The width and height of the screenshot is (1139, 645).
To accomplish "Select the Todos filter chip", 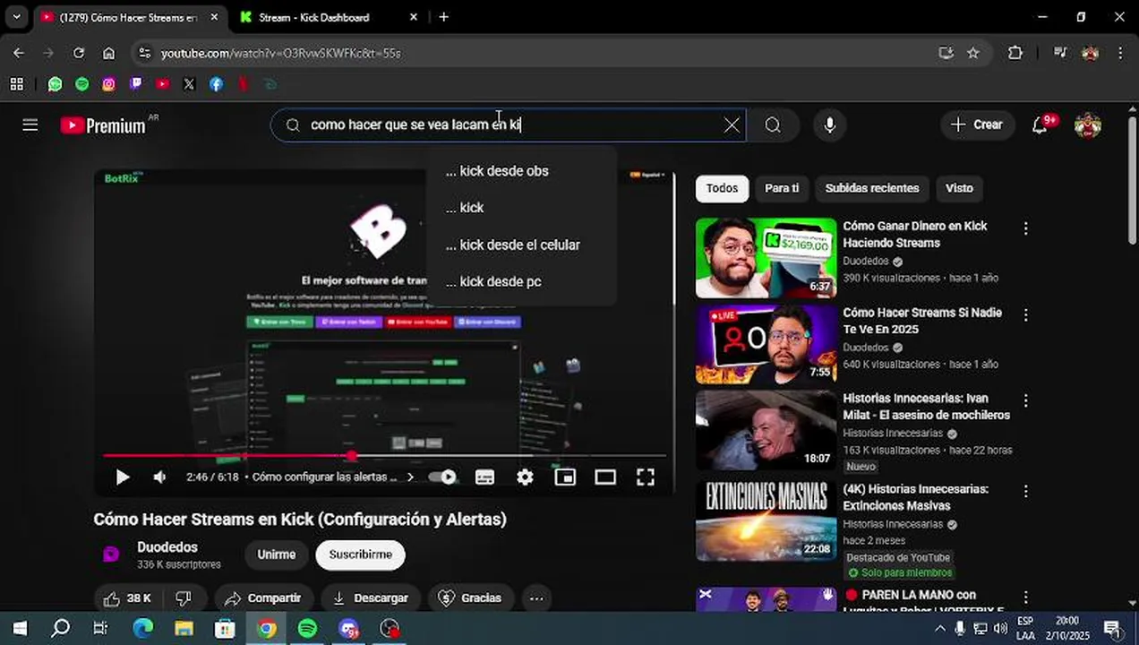I will pos(722,188).
